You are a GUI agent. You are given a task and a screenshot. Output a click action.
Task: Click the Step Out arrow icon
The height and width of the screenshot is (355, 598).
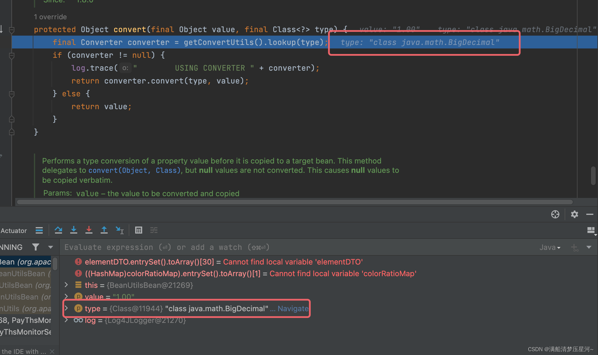pos(104,230)
